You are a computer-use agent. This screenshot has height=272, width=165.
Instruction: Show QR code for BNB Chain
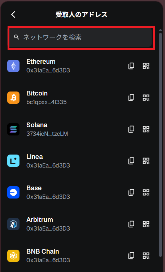click(146, 255)
